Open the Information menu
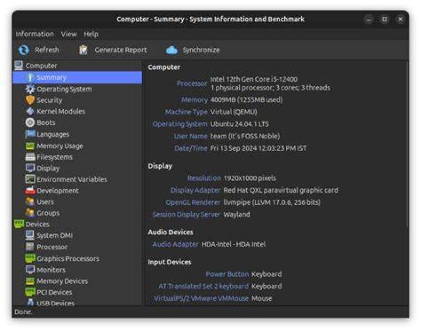This screenshot has height=331, width=421. [34, 34]
